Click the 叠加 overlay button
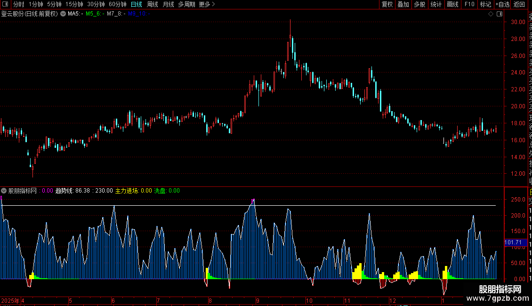 [x=403, y=4]
